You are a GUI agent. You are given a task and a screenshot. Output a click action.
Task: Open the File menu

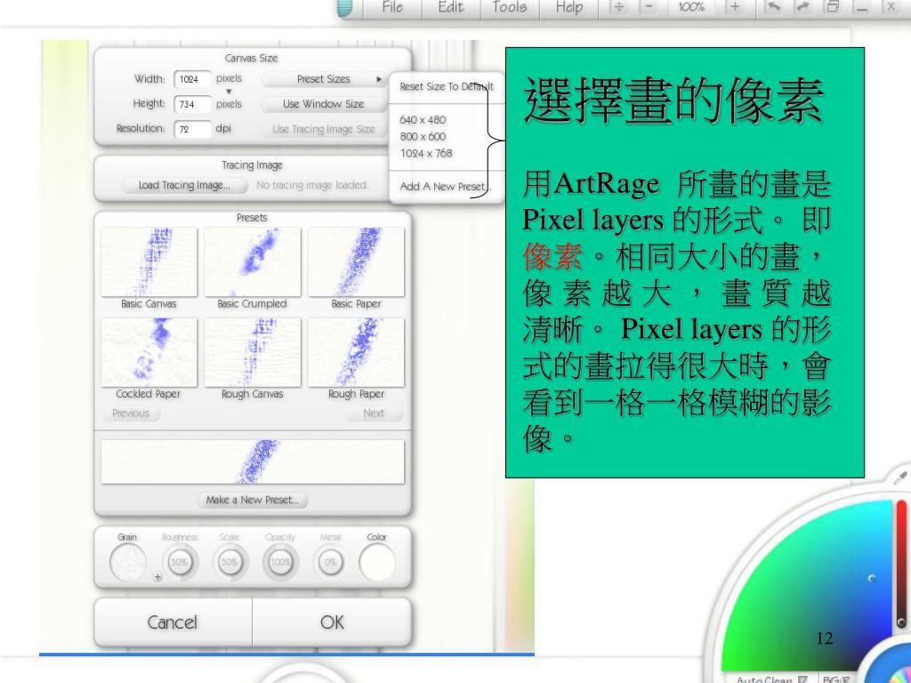392,7
